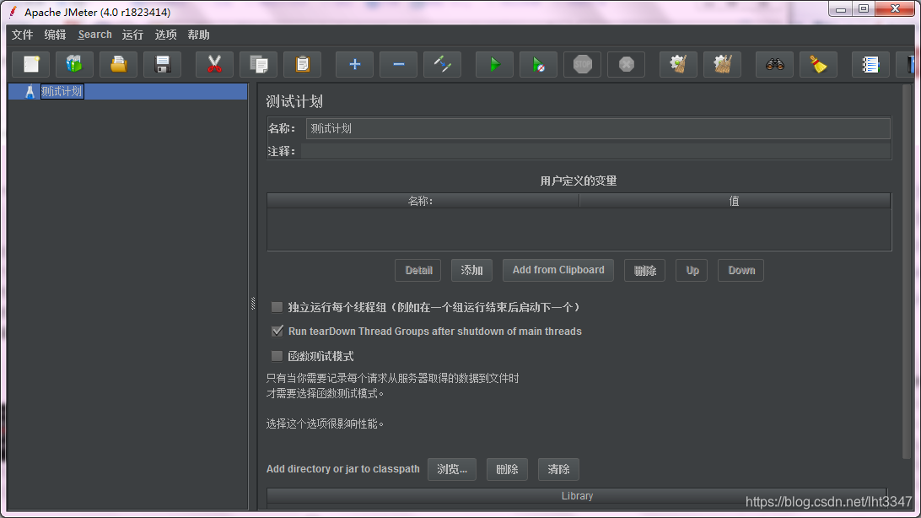Screen dimensions: 921x518
Task: Cut selection using the scissors icon
Action: pos(214,64)
